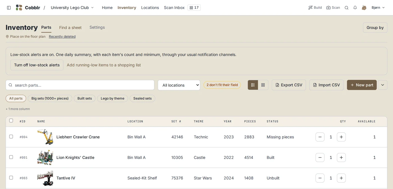Focus the search parts field
Viewport: 393px width, 189px height.
(80, 85)
